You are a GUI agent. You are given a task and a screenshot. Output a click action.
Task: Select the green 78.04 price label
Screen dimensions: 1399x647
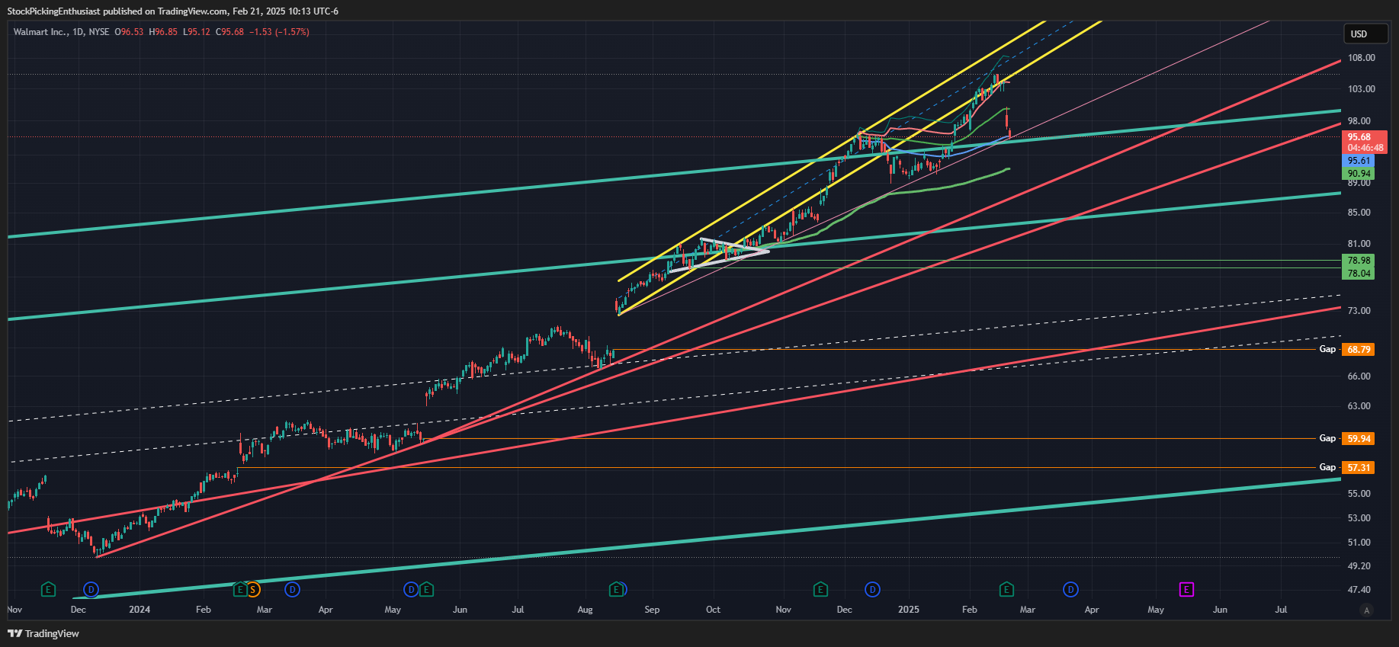point(1359,274)
